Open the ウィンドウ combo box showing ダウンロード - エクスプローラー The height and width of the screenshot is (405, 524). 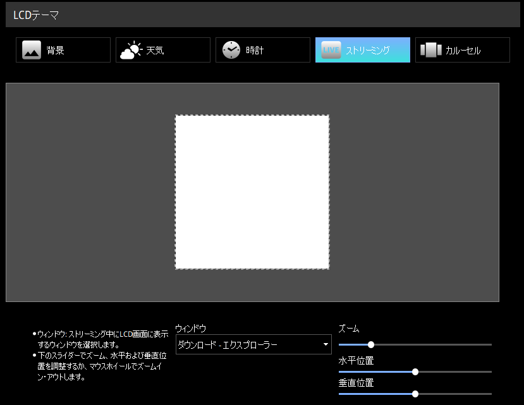point(247,344)
